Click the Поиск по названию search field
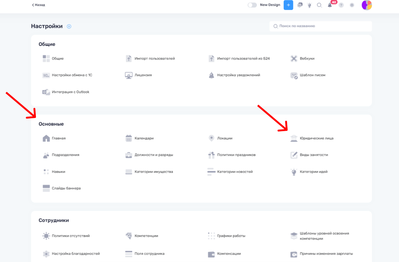The image size is (399, 262). click(x=321, y=26)
